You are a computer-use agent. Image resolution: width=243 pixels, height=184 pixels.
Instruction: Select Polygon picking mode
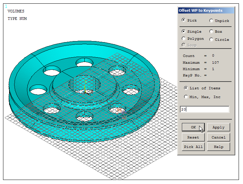coord(184,38)
